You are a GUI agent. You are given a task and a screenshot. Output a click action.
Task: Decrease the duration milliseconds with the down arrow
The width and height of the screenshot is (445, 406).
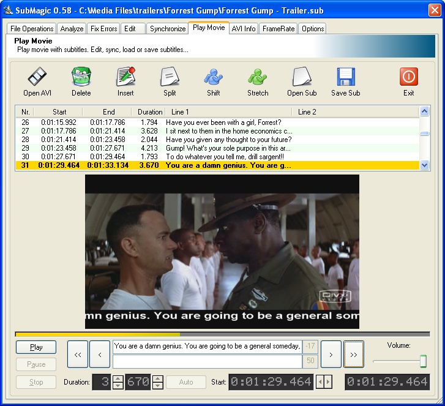click(x=157, y=386)
